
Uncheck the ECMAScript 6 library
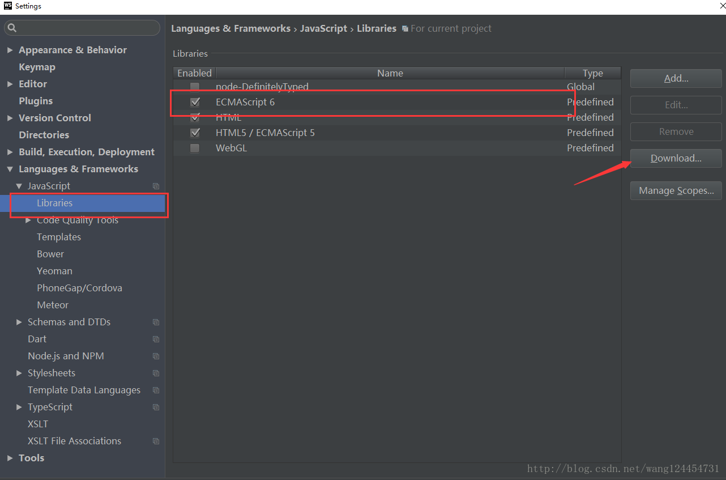(195, 102)
